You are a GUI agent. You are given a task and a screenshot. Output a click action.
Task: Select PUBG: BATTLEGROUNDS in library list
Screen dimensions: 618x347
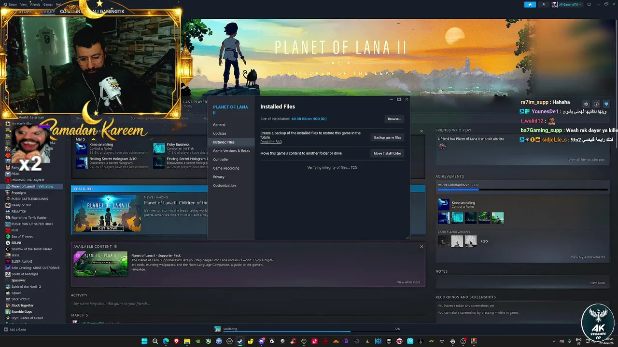29,199
